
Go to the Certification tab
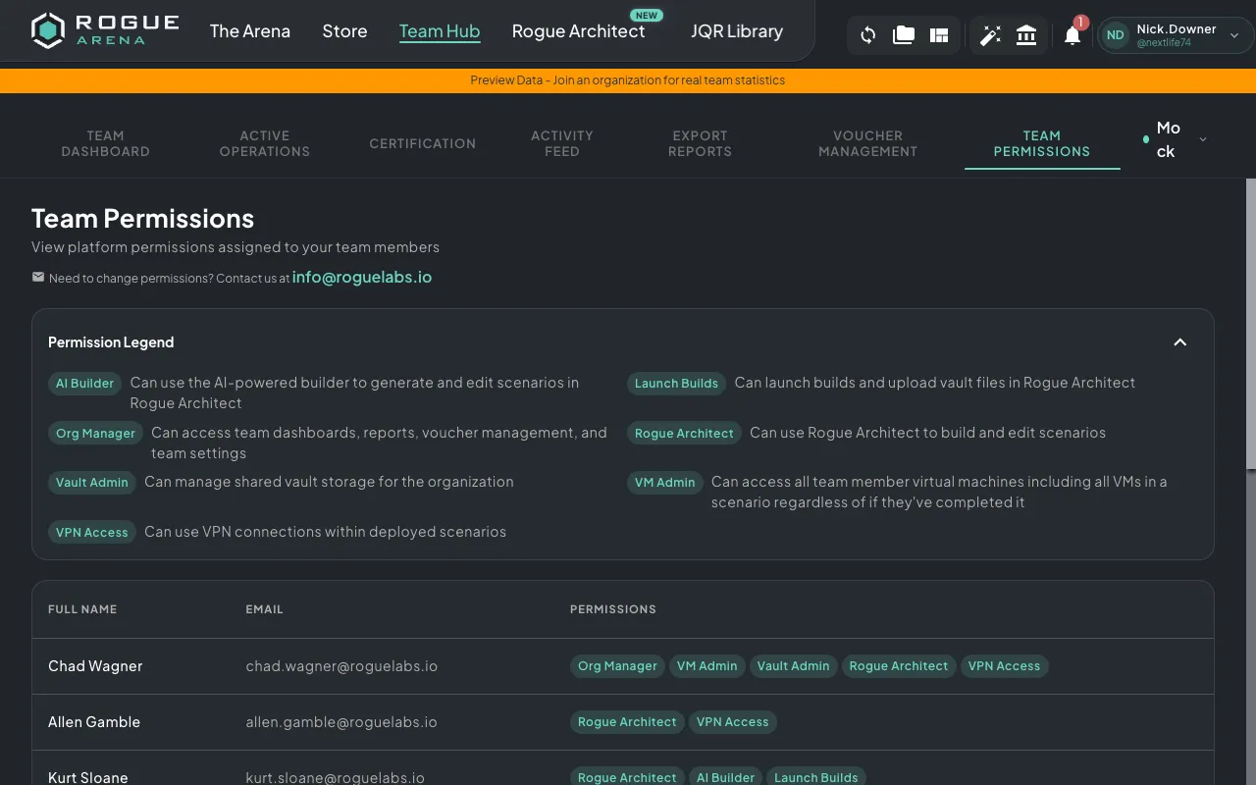422,143
